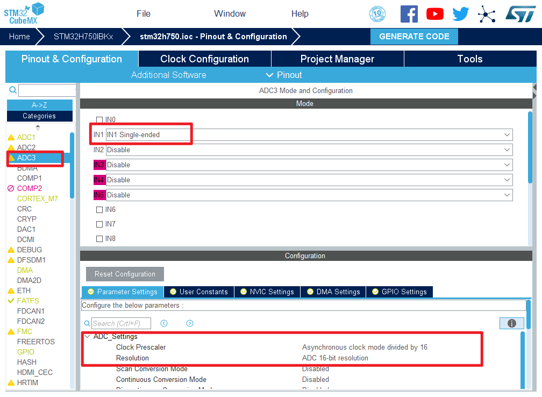
Task: Click the info icon in Parameter Settings
Action: 511,323
